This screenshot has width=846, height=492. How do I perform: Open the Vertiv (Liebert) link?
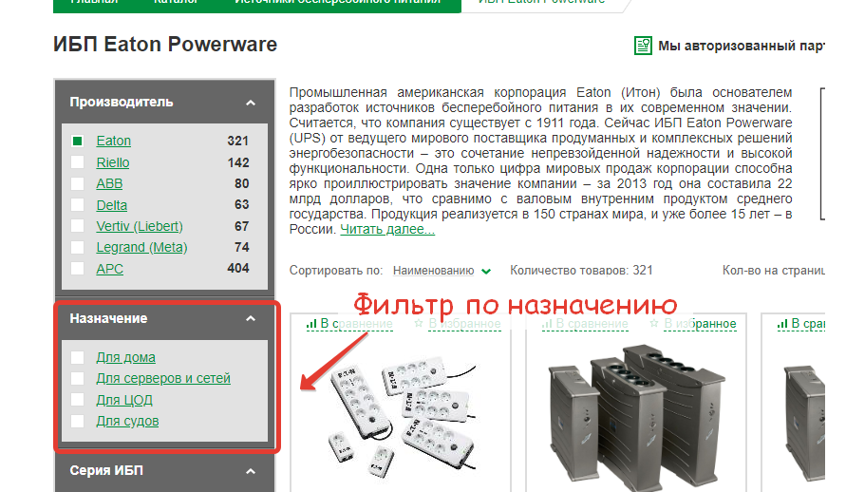tap(140, 226)
